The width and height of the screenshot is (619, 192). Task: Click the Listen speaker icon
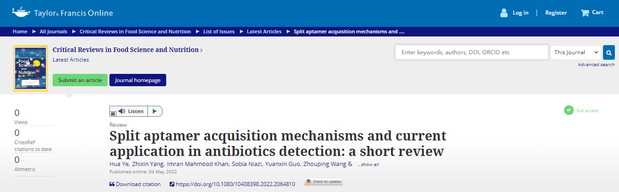pos(122,111)
